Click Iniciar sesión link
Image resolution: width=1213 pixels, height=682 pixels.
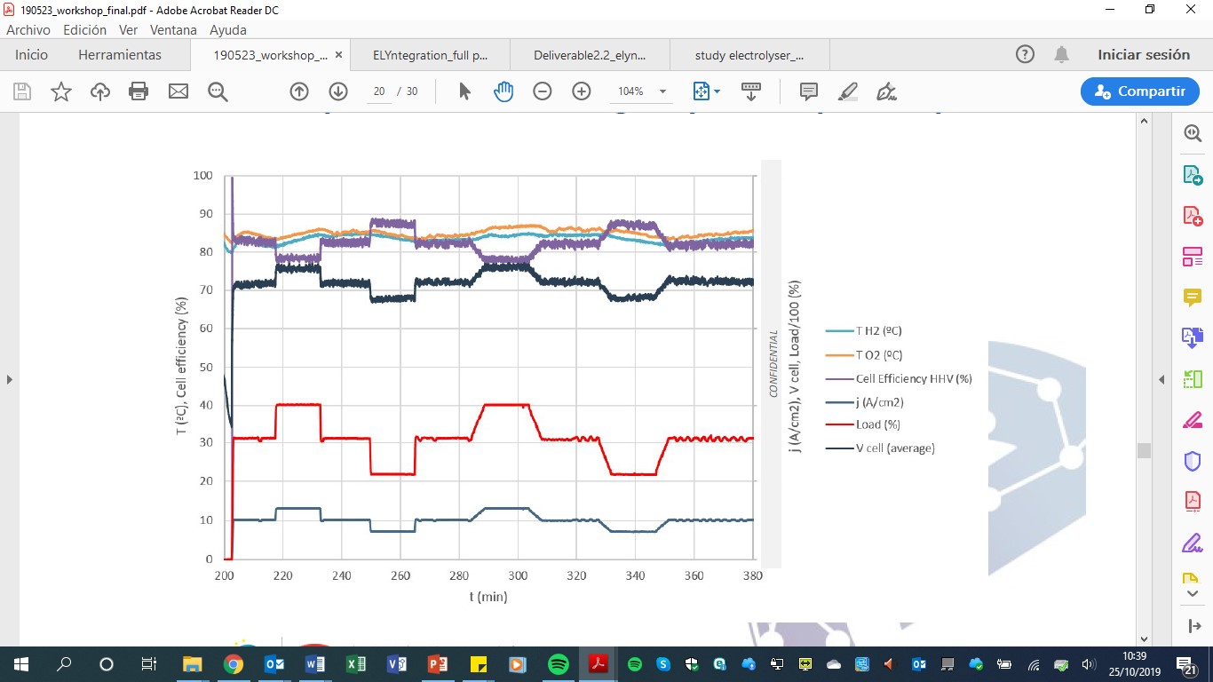point(1143,55)
